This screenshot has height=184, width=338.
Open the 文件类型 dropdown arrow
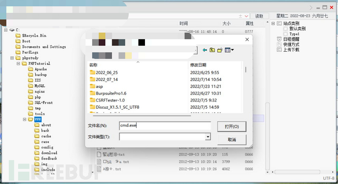click(208, 137)
